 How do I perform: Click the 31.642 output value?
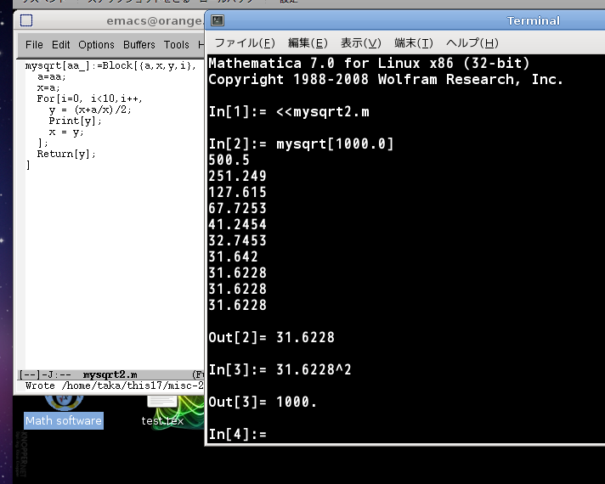click(x=233, y=256)
